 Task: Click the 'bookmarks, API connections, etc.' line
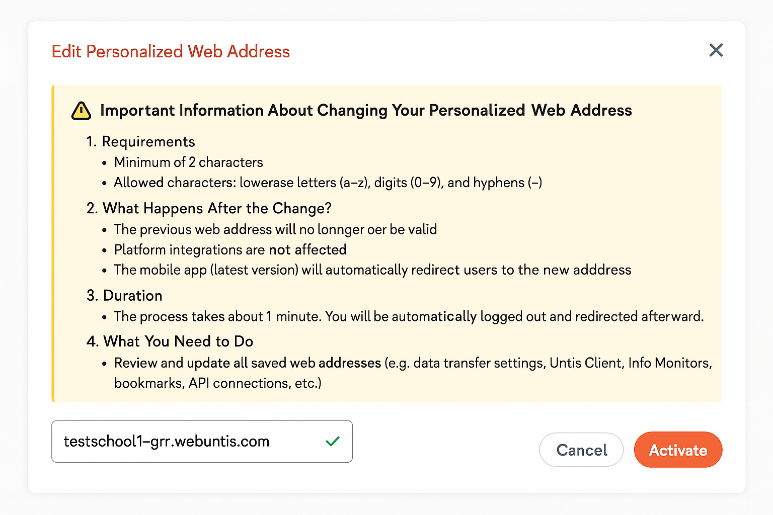click(217, 383)
